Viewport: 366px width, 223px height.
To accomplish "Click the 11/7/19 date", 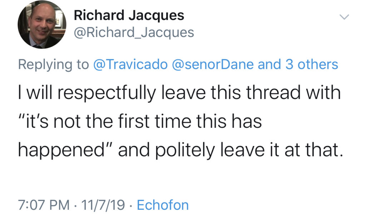I will click(103, 205).
